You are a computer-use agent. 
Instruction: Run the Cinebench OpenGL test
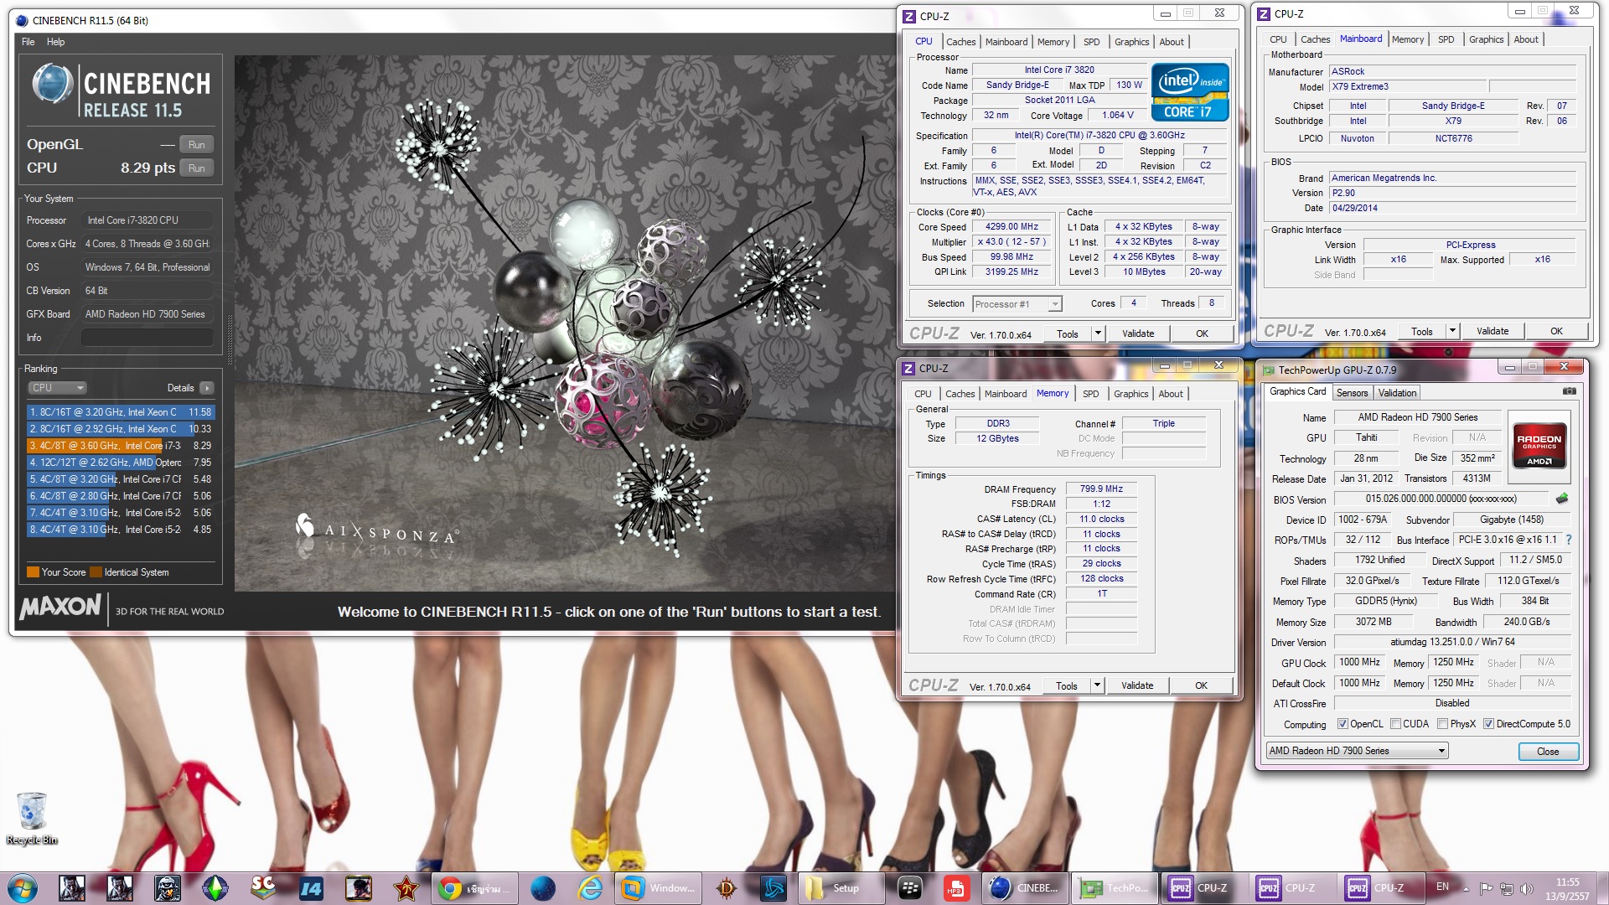[196, 144]
